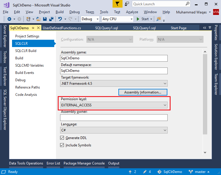Open the Build menu

[59, 12]
